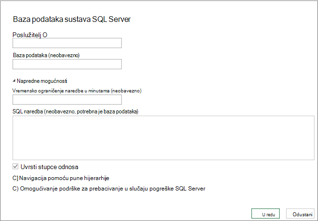Uncheck Uvrsti stupce odnosa checkbox
This screenshot has width=318, height=221.
15,167
